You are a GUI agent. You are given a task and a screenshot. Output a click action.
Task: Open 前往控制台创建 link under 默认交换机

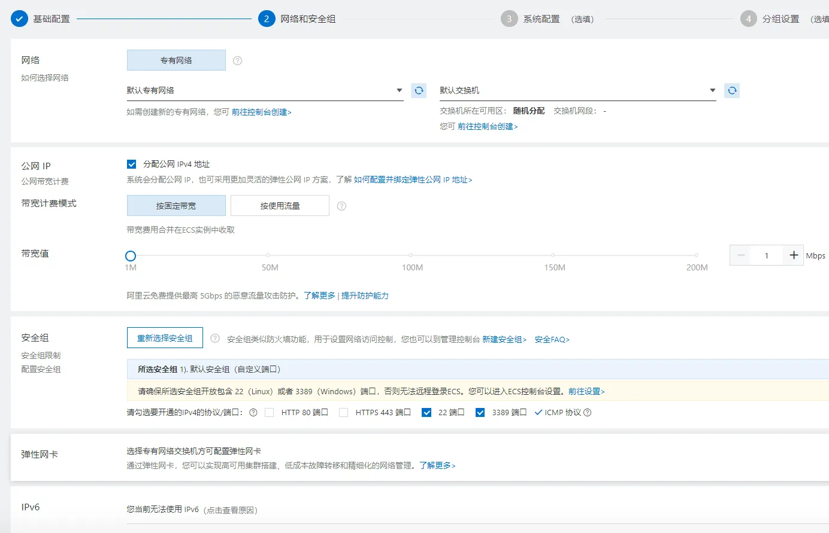pyautogui.click(x=488, y=126)
